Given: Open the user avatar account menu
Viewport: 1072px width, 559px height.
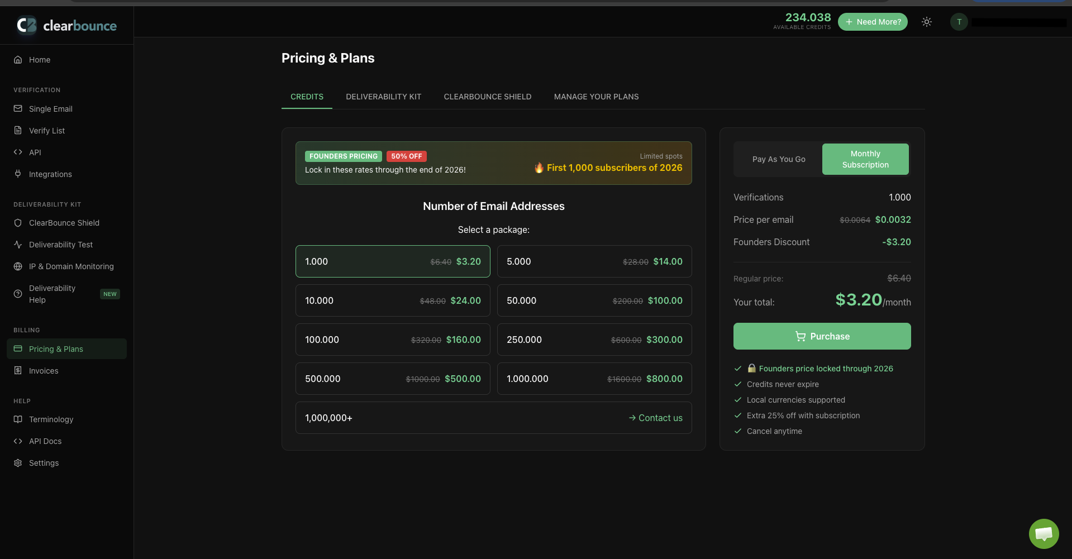Looking at the screenshot, I should tap(959, 22).
